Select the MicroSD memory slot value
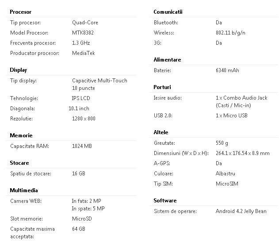279x244 pixels. click(x=82, y=219)
